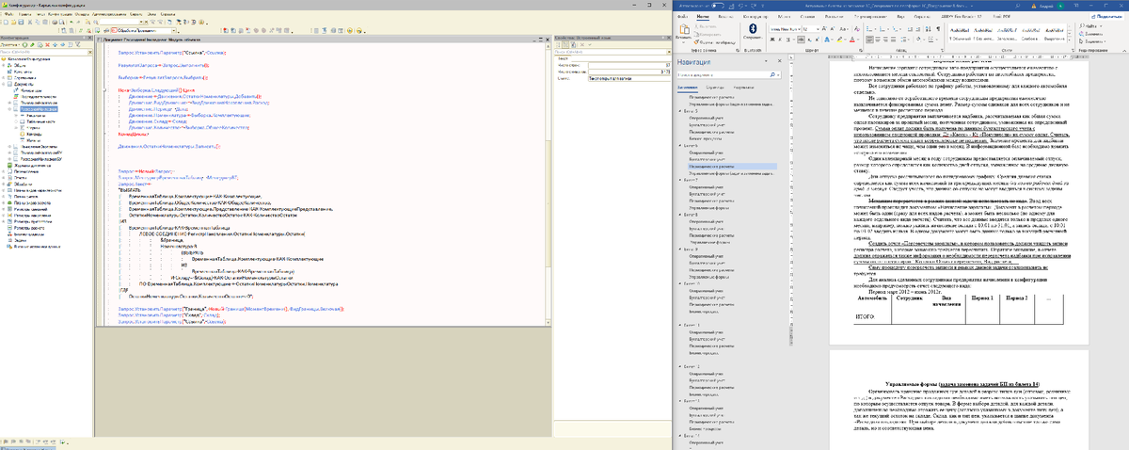Click the search magnifier icon in Word title bar
Viewport: 1129px width, 450px height.
(1017, 6)
